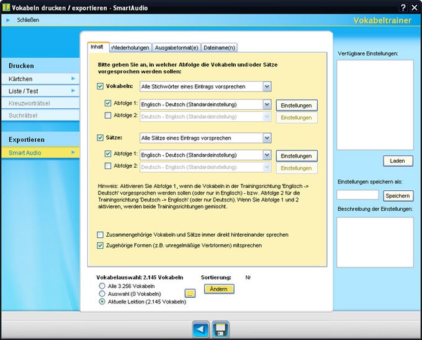
Task: Toggle the Sätze checkbox
Action: click(100, 137)
